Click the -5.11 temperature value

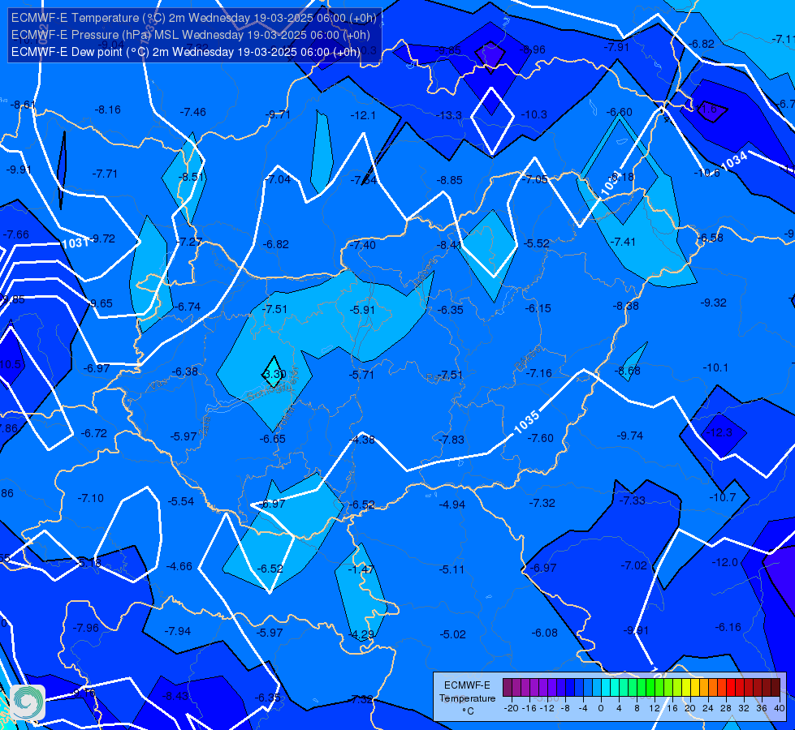click(452, 569)
